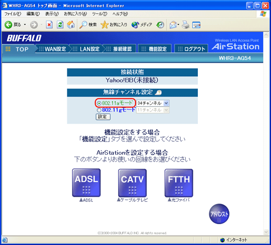Image resolution: width=271 pixels, height=245 pixels.
Task: Choose the CATV cable TV icon
Action: [132, 183]
